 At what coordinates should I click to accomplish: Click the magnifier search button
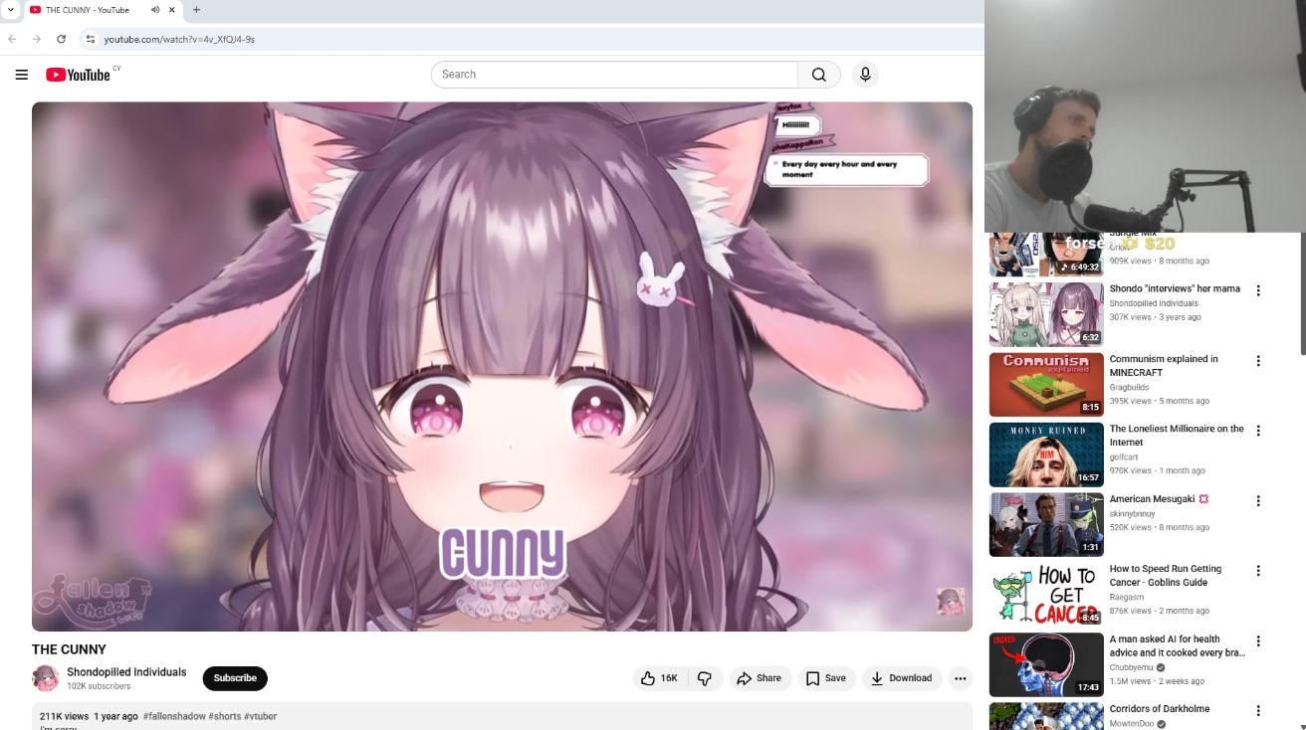click(x=819, y=75)
